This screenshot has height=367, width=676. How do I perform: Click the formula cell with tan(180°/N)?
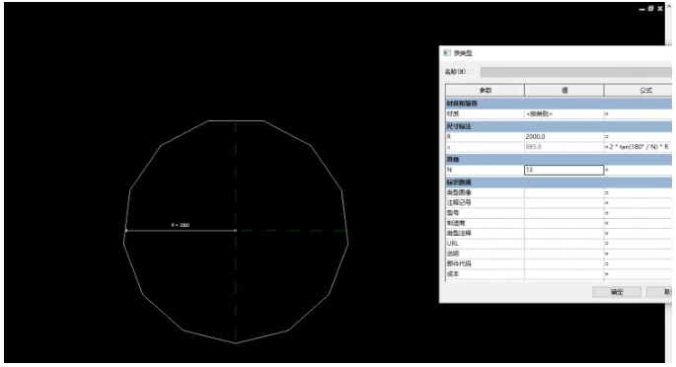coord(638,147)
